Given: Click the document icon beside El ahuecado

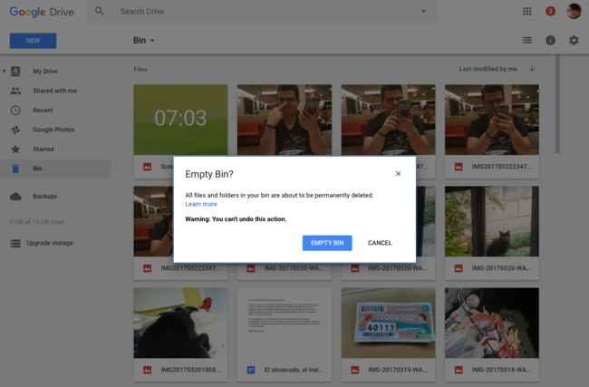Looking at the screenshot, I should pyautogui.click(x=251, y=370).
